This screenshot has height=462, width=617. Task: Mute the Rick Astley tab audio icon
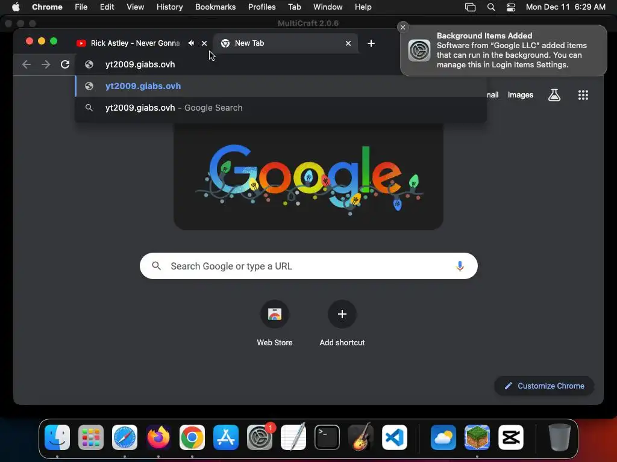pyautogui.click(x=191, y=43)
